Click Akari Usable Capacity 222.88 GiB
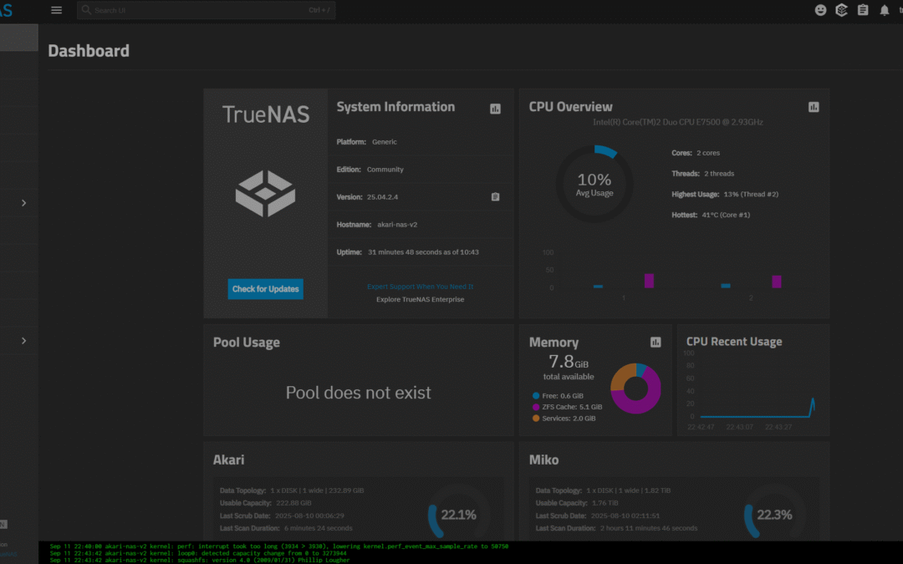Viewport: 903px width, 564px height. [x=266, y=503]
